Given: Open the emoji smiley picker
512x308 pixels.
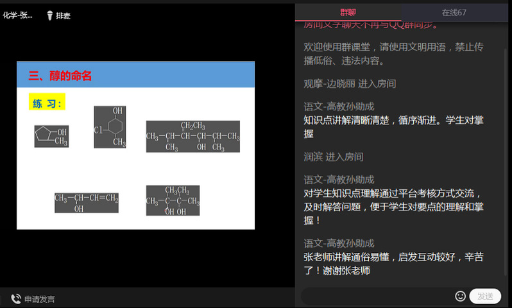Looking at the screenshot, I should click(x=460, y=296).
